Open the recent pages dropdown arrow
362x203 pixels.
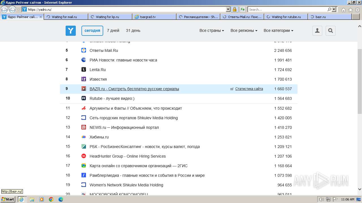point(19,10)
